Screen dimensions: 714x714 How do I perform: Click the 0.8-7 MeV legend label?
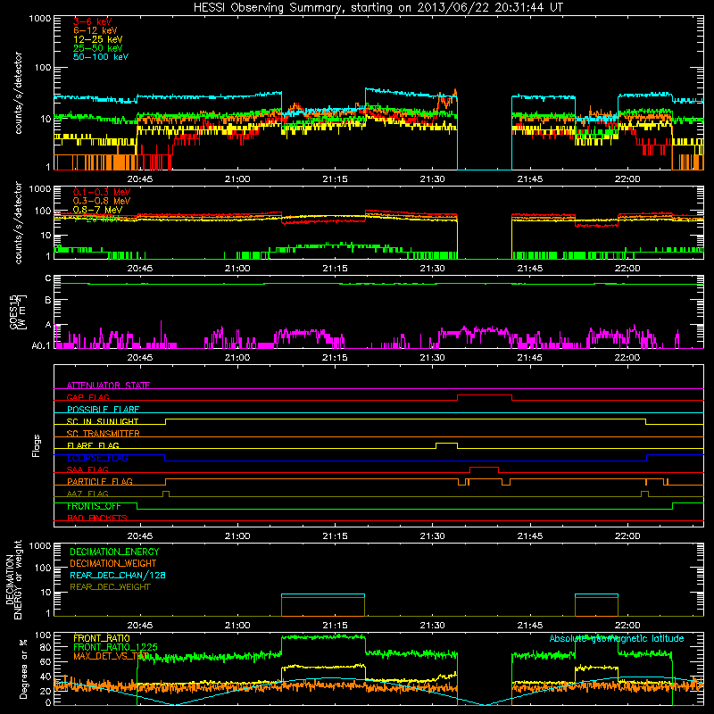pos(97,210)
